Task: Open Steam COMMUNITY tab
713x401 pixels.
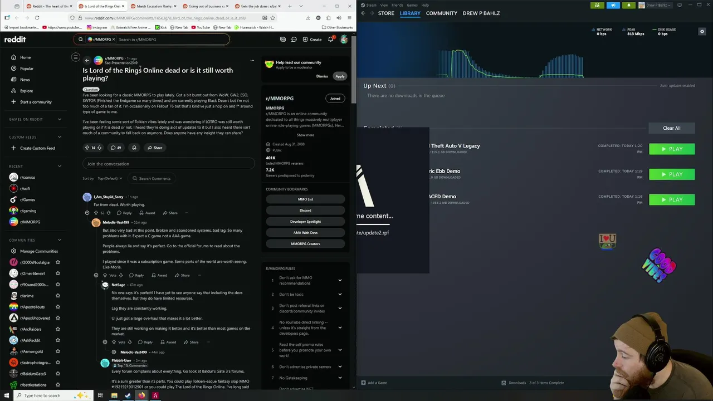Action: pyautogui.click(x=441, y=13)
